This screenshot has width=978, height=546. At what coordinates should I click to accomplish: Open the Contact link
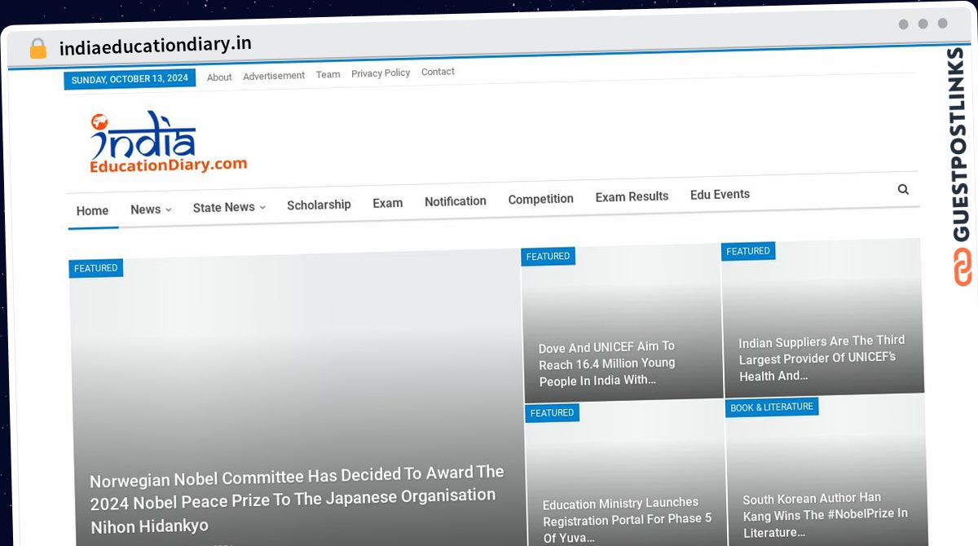pyautogui.click(x=438, y=72)
